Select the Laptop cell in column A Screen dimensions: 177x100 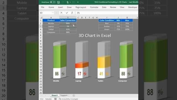coord(51,26)
